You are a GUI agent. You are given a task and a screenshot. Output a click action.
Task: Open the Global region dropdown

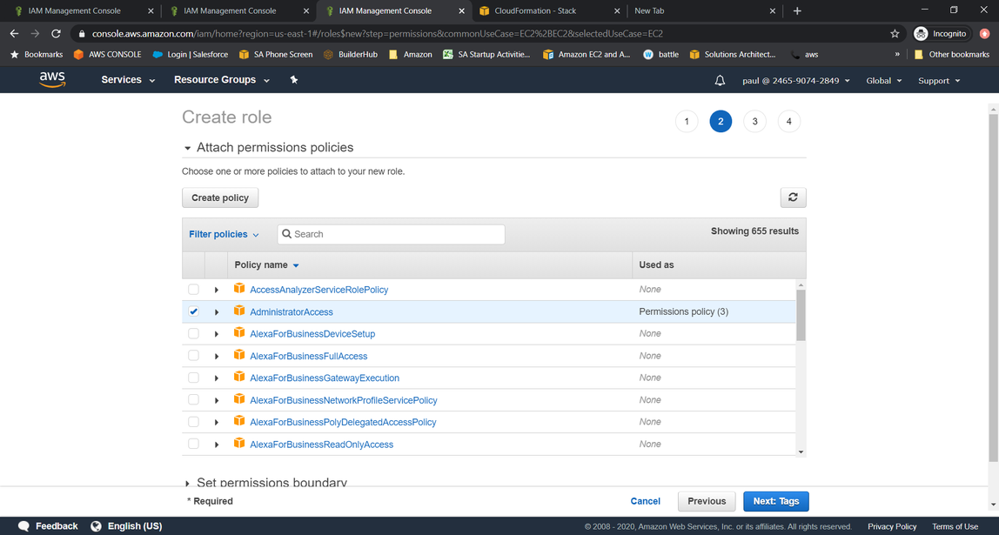(884, 80)
